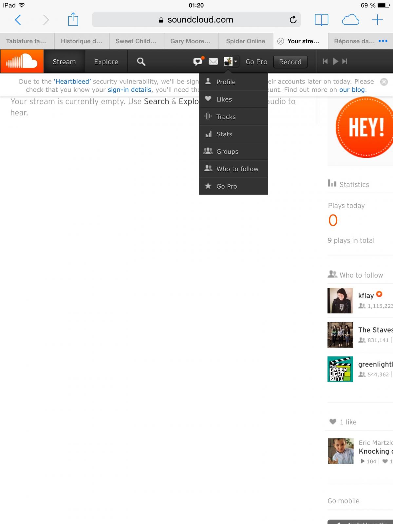Open the Who to follow sidebar heading
393x524 pixels.
point(355,275)
